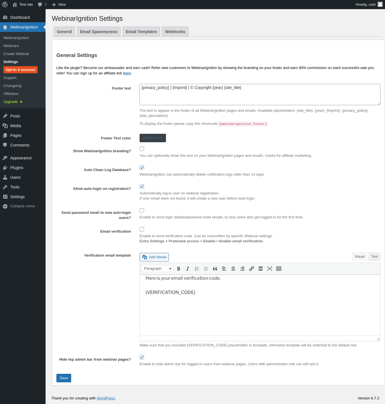Open the Support submenu page
The width and height of the screenshot is (385, 404).
click(x=10, y=78)
